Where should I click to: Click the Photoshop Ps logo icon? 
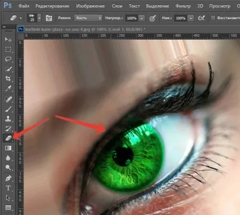[7, 5]
